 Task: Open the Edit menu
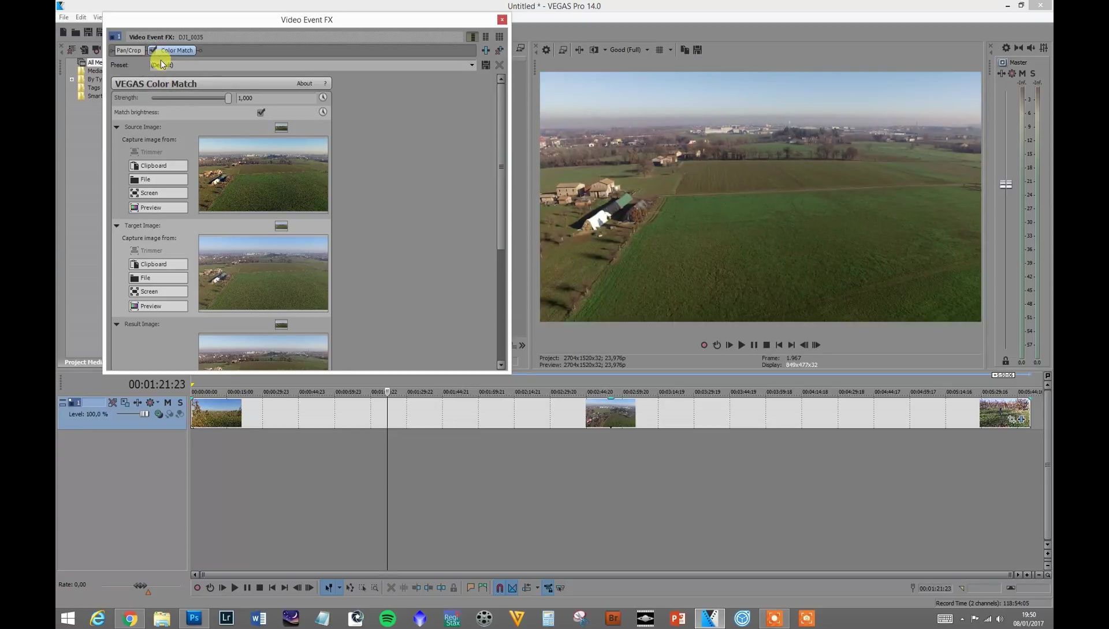(81, 17)
